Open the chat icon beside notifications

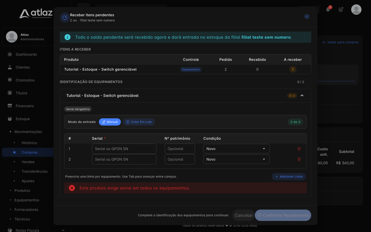coord(341,10)
